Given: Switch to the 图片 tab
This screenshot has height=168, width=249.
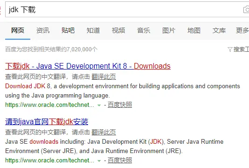Looking at the screenshot, I should 169,30.
